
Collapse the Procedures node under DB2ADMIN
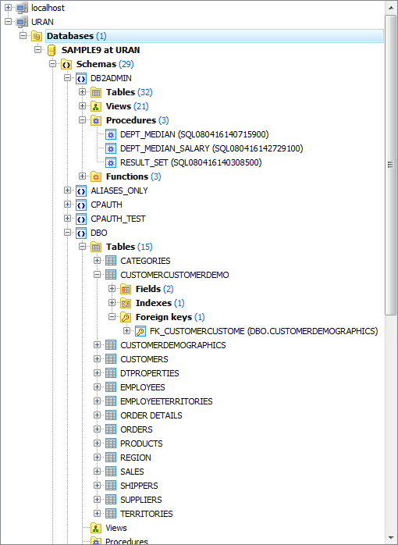(82, 120)
